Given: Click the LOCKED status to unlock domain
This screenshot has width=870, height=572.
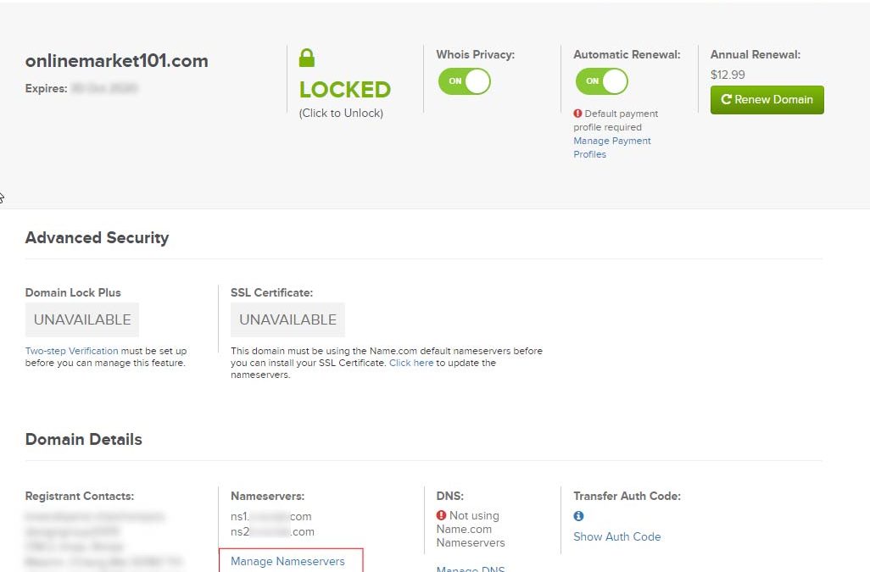Looking at the screenshot, I should tap(344, 89).
